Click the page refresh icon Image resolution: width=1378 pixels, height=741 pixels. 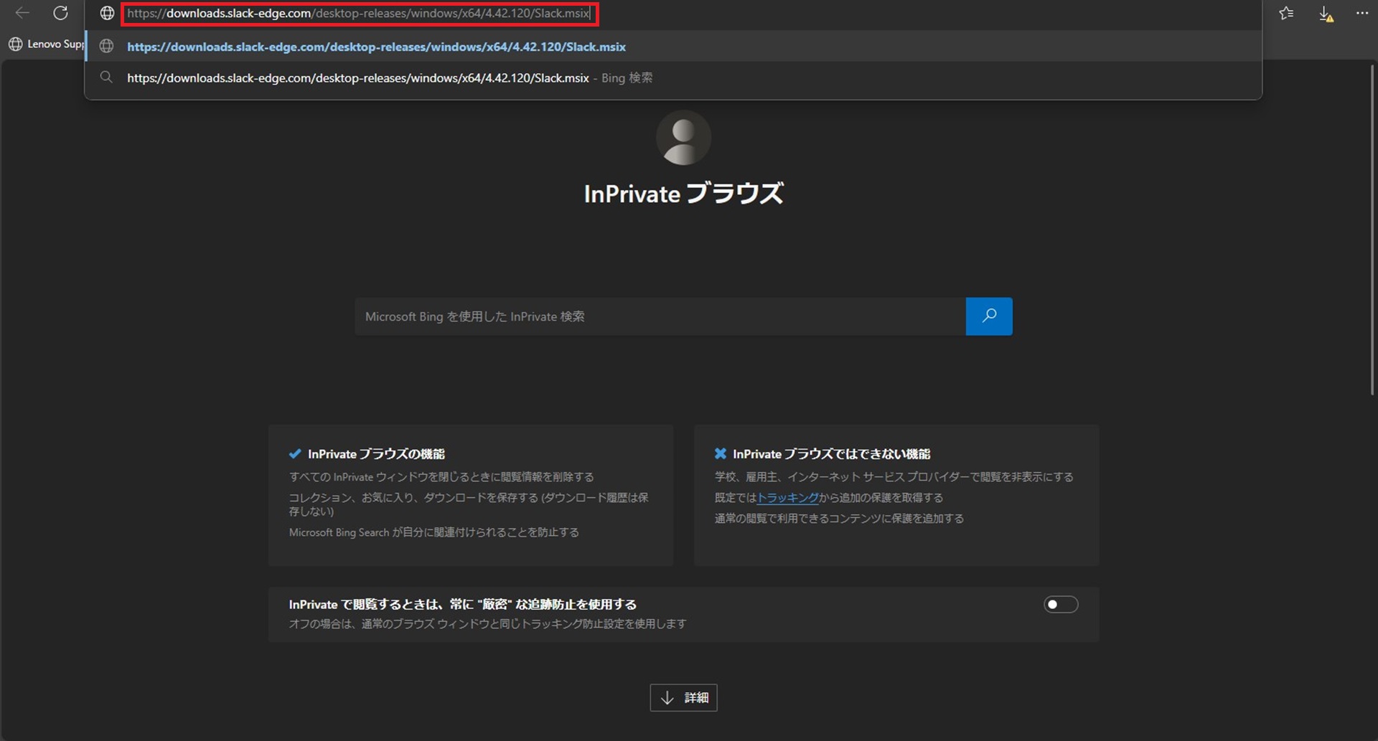(61, 13)
